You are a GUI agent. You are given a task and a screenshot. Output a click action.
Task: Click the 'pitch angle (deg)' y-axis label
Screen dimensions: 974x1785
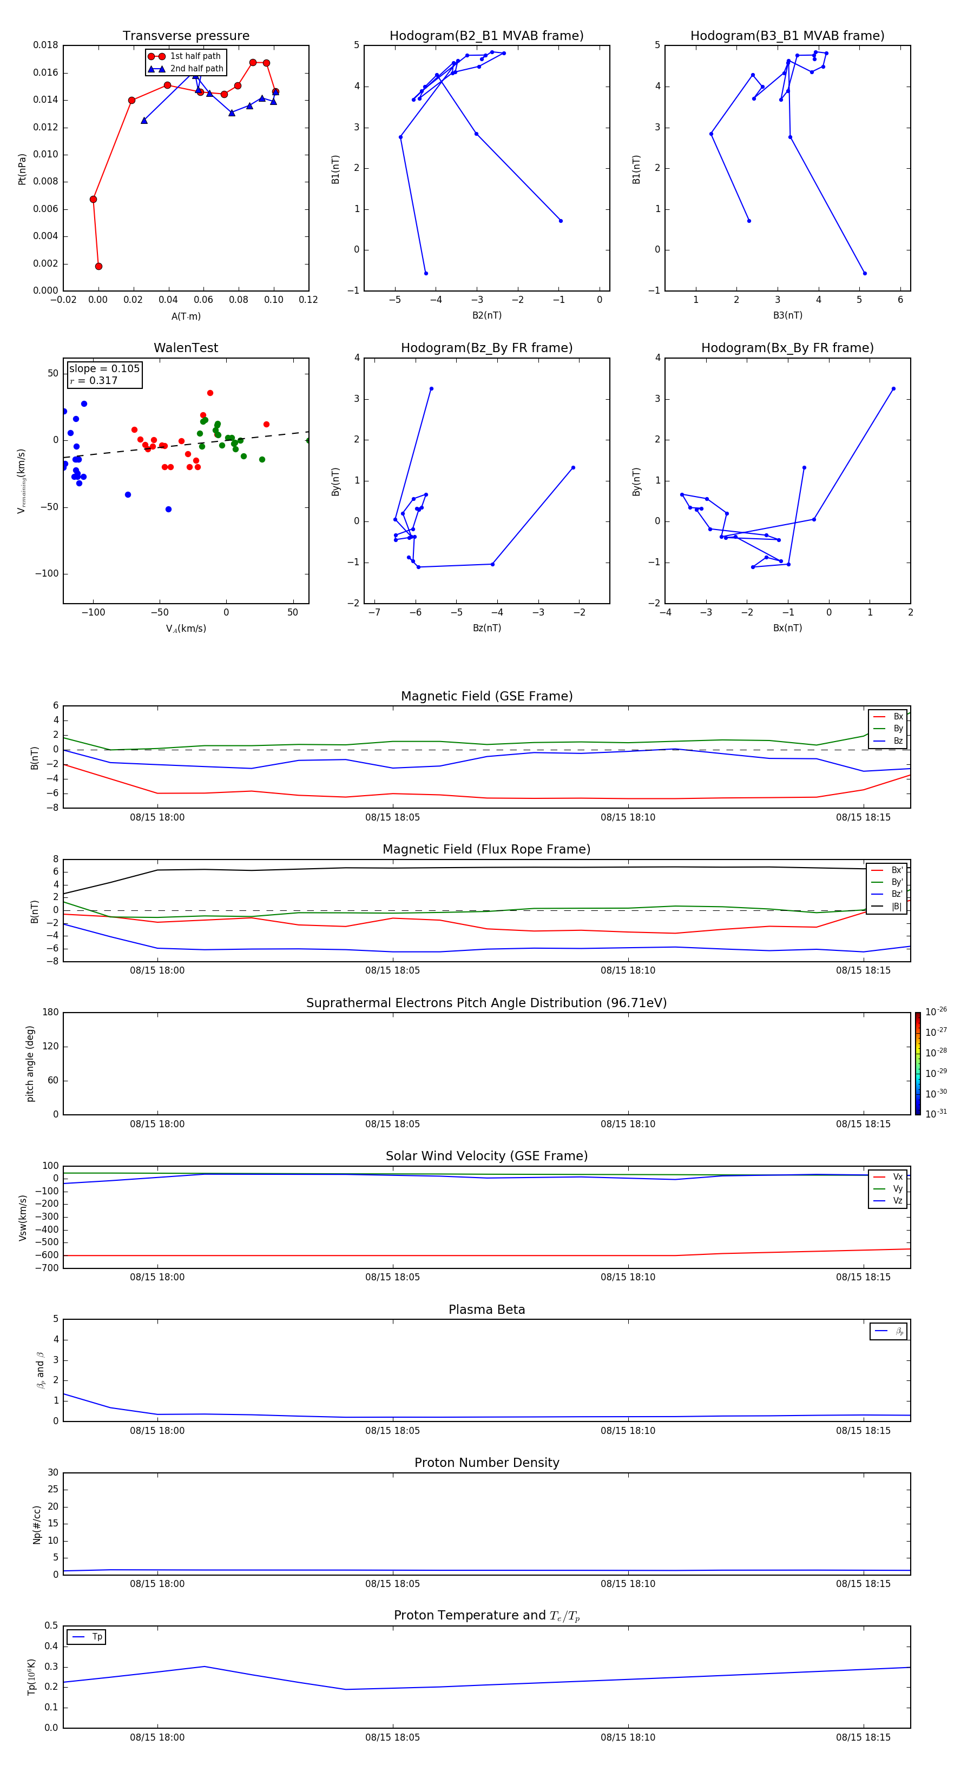30,1063
